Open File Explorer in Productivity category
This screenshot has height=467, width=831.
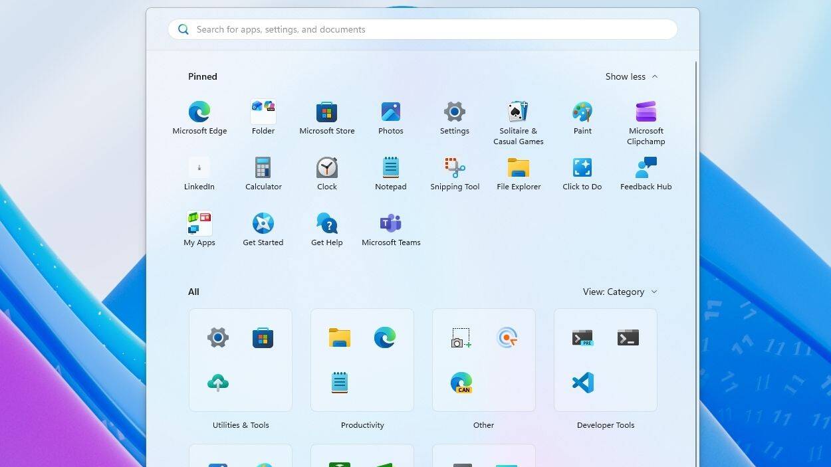click(x=340, y=337)
